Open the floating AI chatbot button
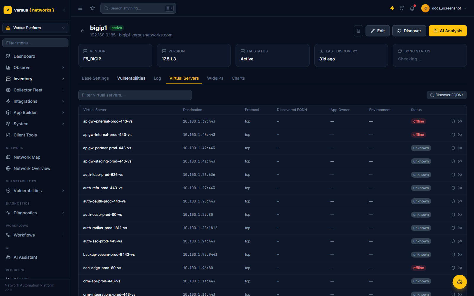This screenshot has height=296, width=474. pyautogui.click(x=459, y=282)
